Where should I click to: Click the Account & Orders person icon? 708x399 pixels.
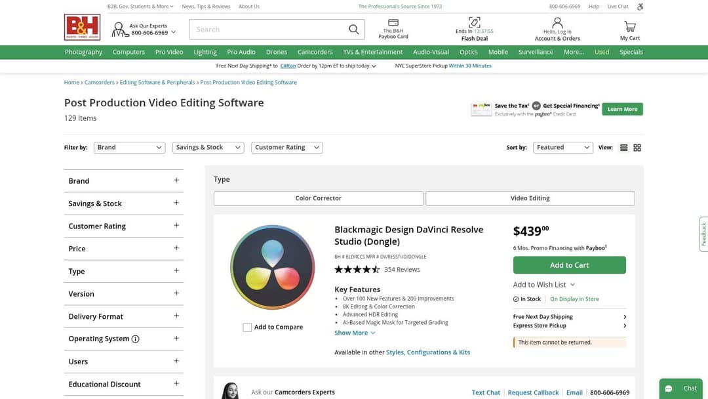click(x=558, y=22)
